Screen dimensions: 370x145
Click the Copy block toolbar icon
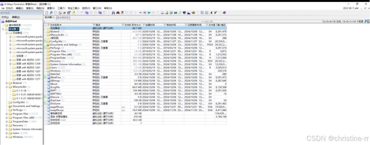click(x=87, y=13)
